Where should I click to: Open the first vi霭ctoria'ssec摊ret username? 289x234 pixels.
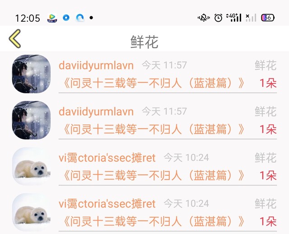pyautogui.click(x=107, y=158)
